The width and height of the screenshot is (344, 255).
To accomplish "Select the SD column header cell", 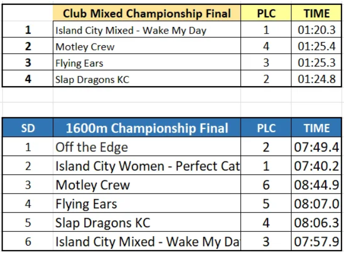I will click(x=28, y=128).
